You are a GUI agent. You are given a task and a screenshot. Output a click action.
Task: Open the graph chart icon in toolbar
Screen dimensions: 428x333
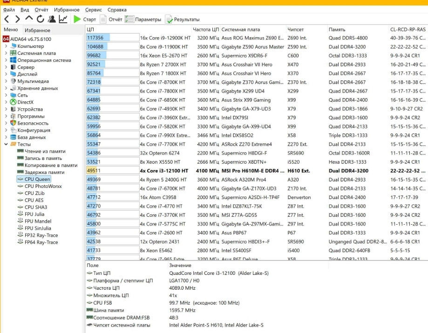[x=63, y=19]
